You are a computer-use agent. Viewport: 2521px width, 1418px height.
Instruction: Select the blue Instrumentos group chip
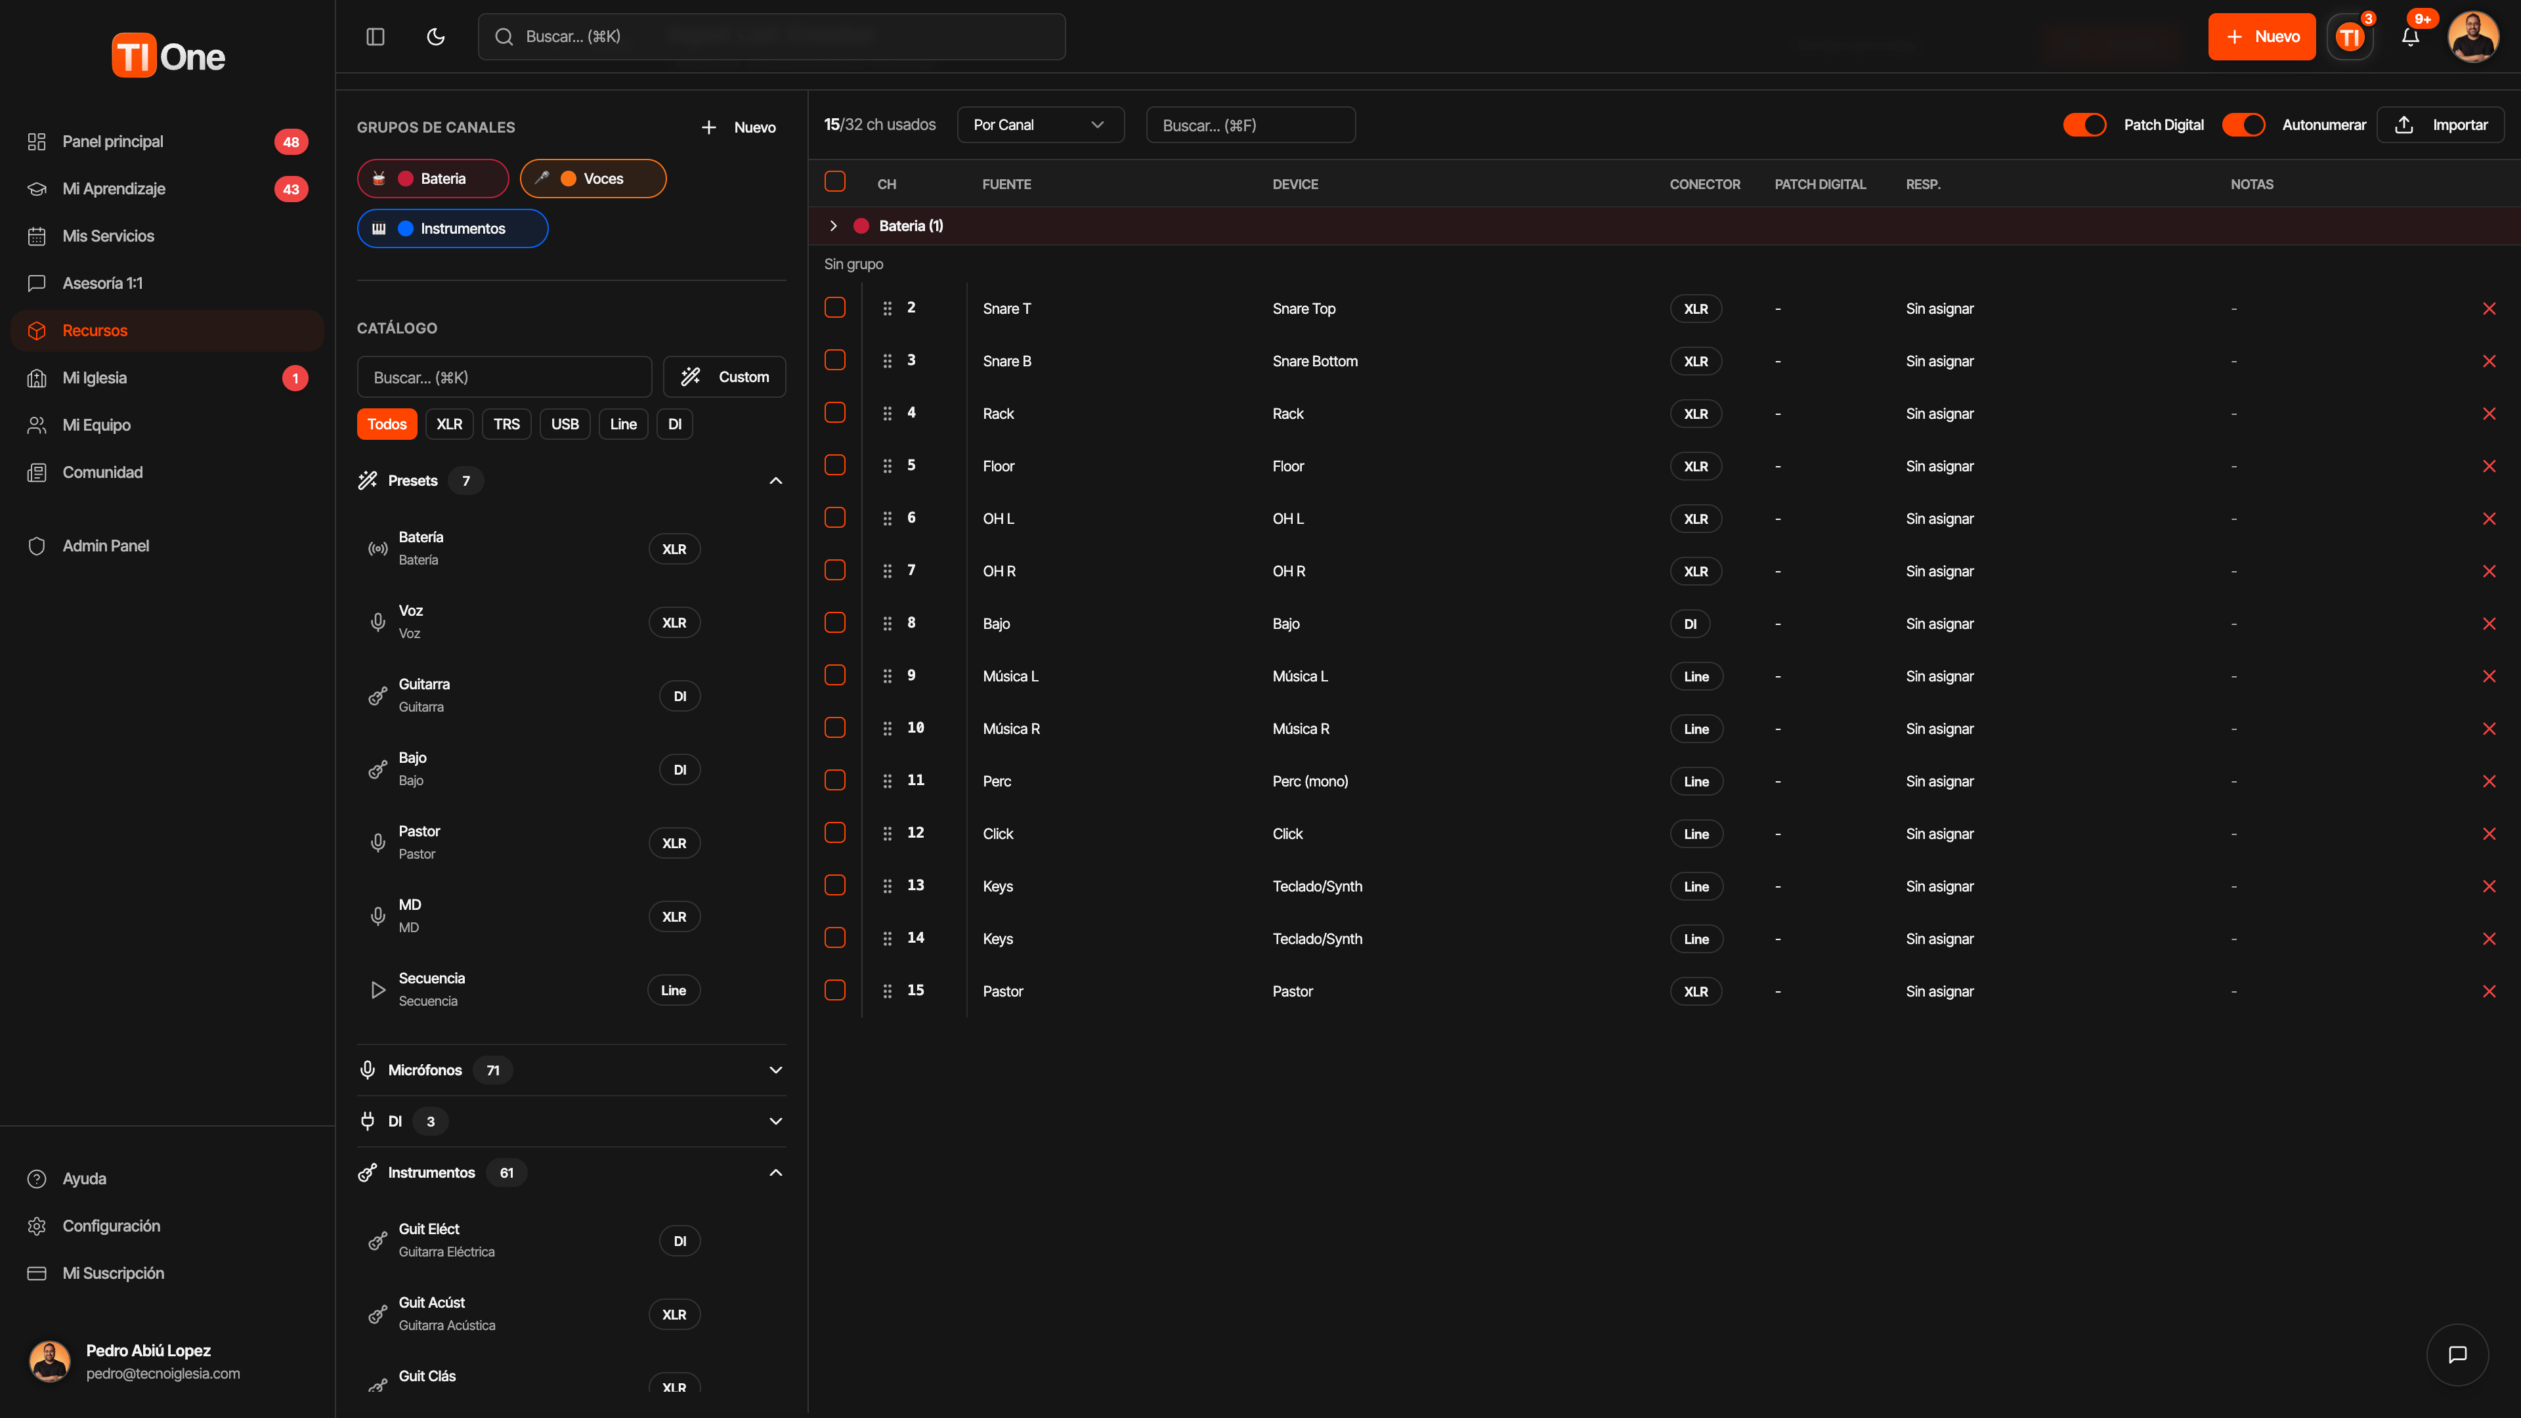click(x=452, y=228)
